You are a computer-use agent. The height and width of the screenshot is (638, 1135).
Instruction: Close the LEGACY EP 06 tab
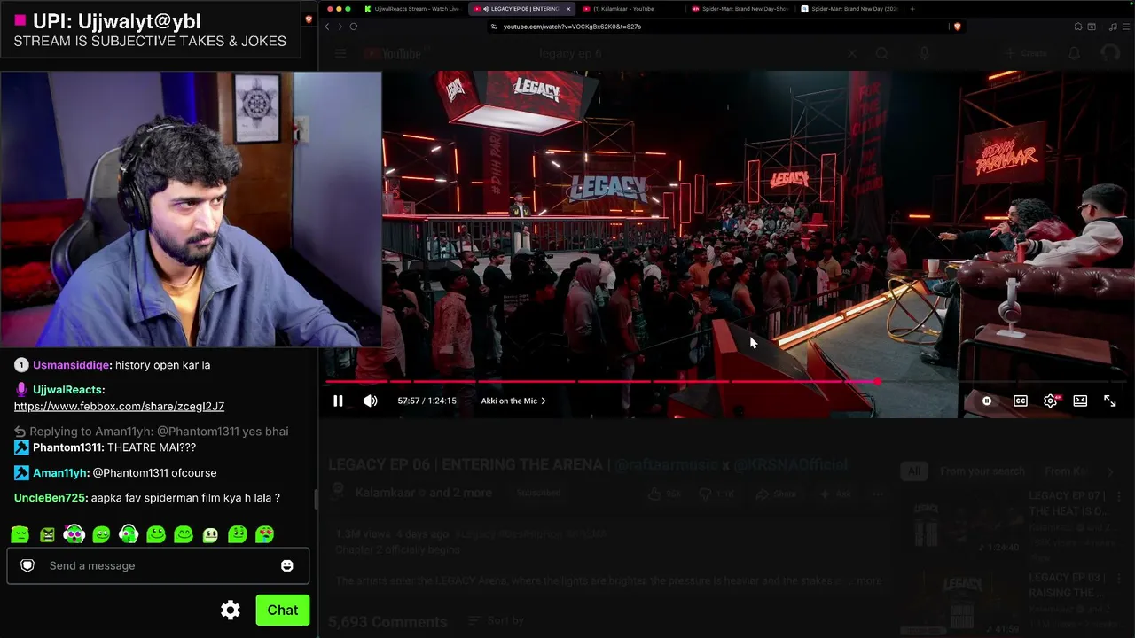tap(568, 9)
